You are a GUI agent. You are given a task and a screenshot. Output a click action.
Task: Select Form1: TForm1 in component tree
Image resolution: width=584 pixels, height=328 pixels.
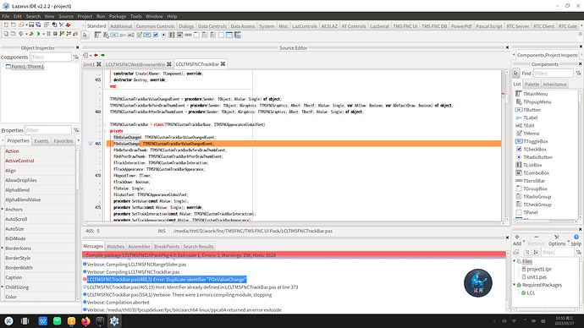(28, 67)
